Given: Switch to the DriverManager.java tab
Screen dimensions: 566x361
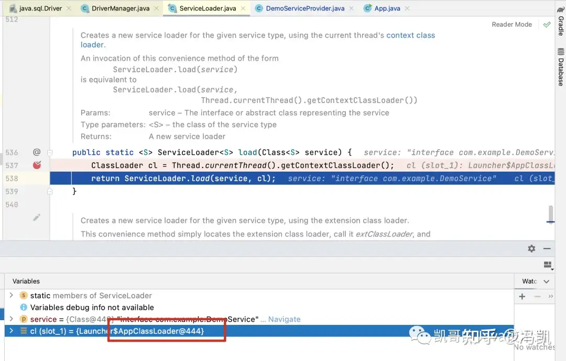Looking at the screenshot, I should (120, 8).
